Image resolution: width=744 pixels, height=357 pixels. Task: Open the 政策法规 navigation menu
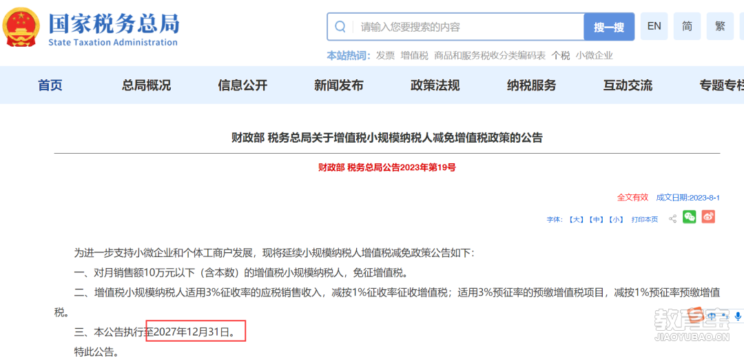point(435,85)
